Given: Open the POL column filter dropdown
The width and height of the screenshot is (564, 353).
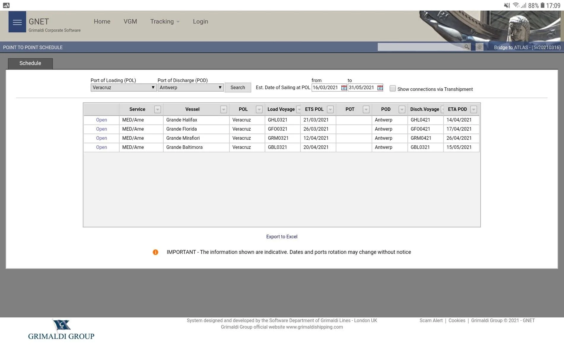Looking at the screenshot, I should 259,110.
